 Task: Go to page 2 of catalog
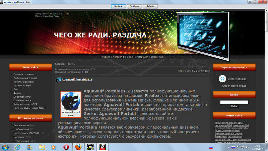194,71
